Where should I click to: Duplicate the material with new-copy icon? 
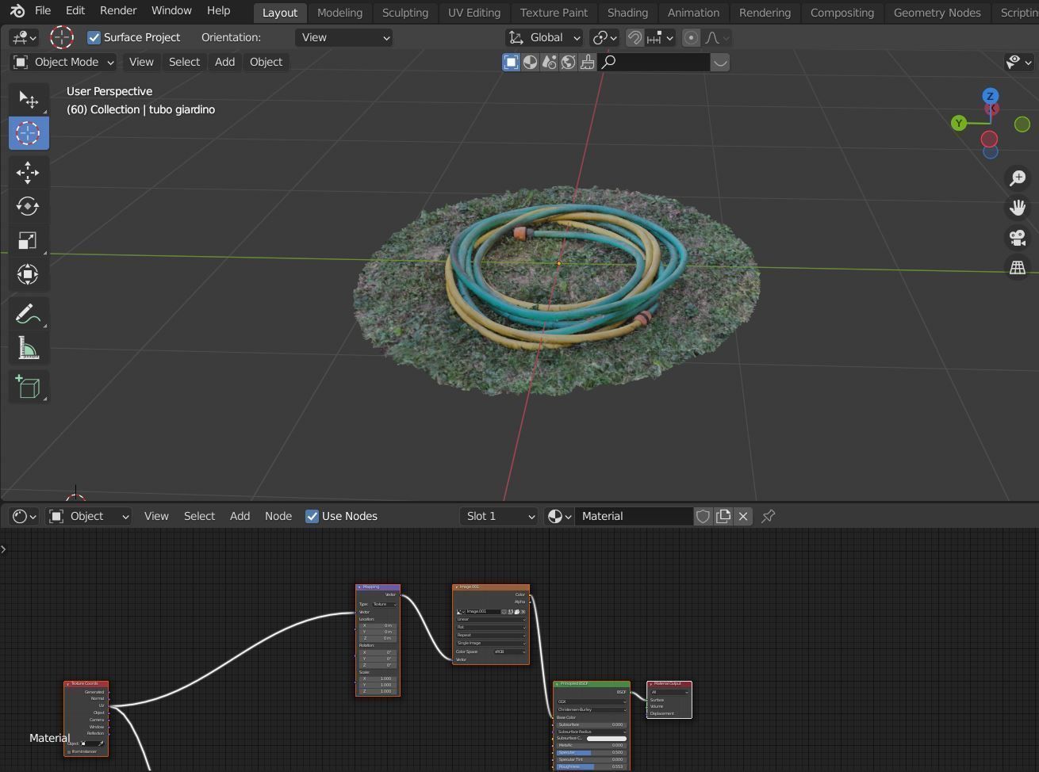pos(723,516)
